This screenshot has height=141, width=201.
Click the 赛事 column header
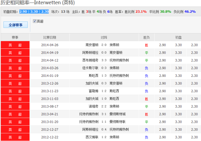pos(15,38)
